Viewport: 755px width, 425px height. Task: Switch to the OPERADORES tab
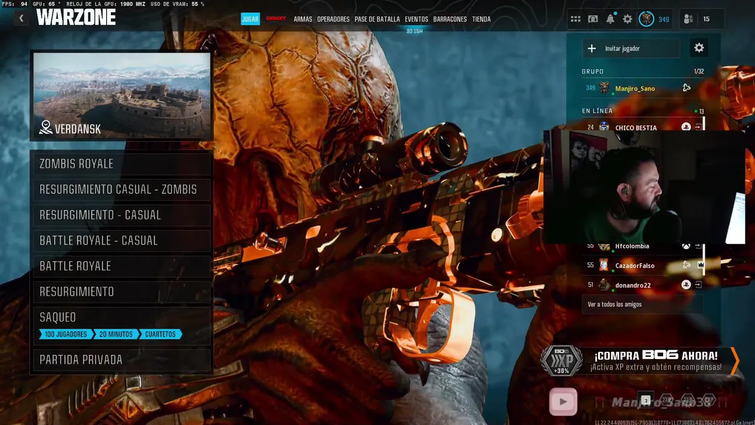click(x=333, y=19)
